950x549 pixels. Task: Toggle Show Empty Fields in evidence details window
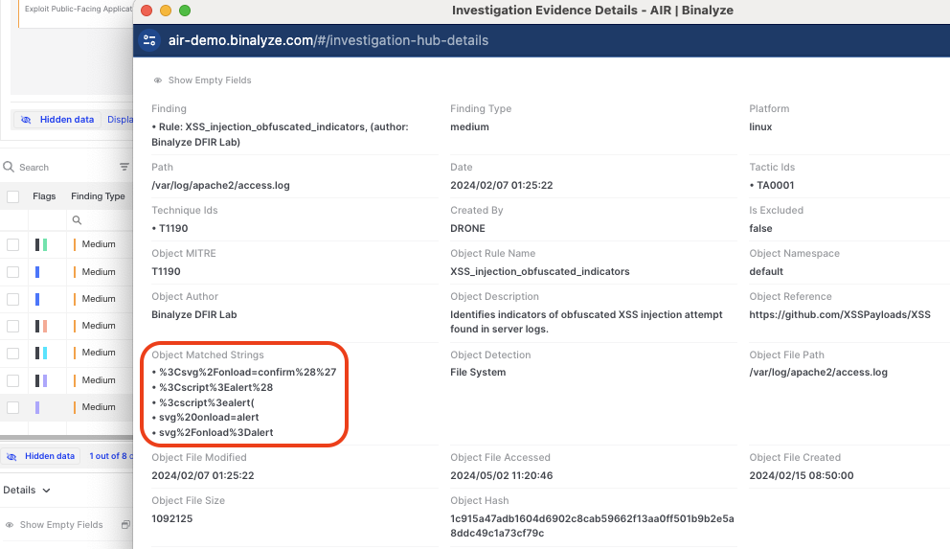coord(202,80)
